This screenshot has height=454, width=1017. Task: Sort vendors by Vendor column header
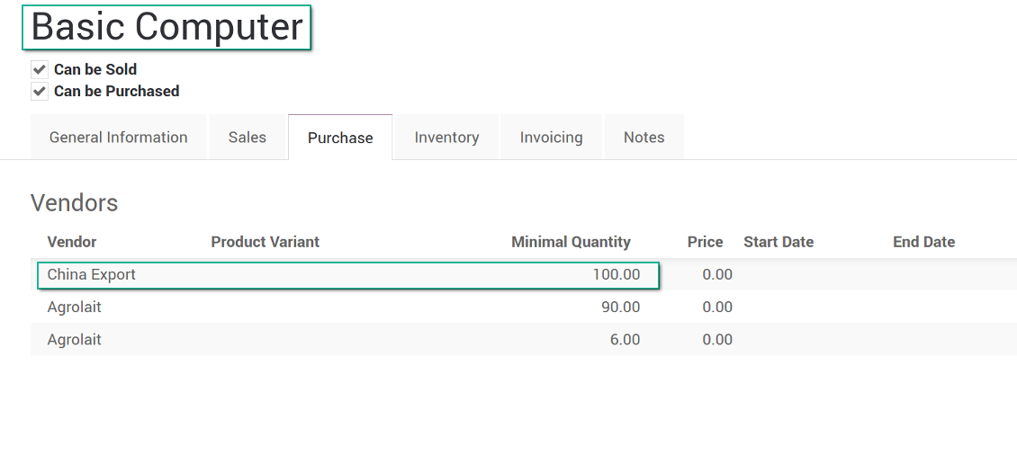tap(72, 242)
